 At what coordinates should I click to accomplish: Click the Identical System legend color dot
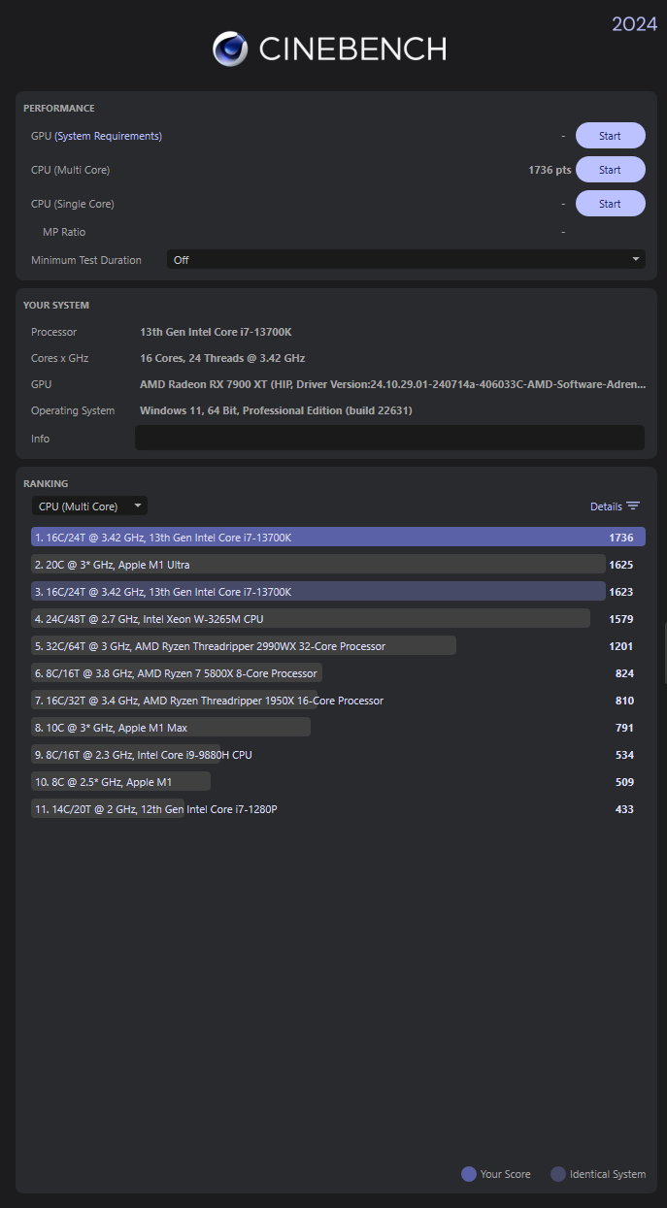(x=558, y=1174)
